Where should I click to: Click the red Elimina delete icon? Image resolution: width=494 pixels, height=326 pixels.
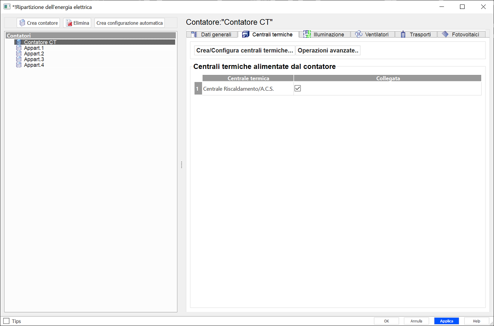pos(69,23)
